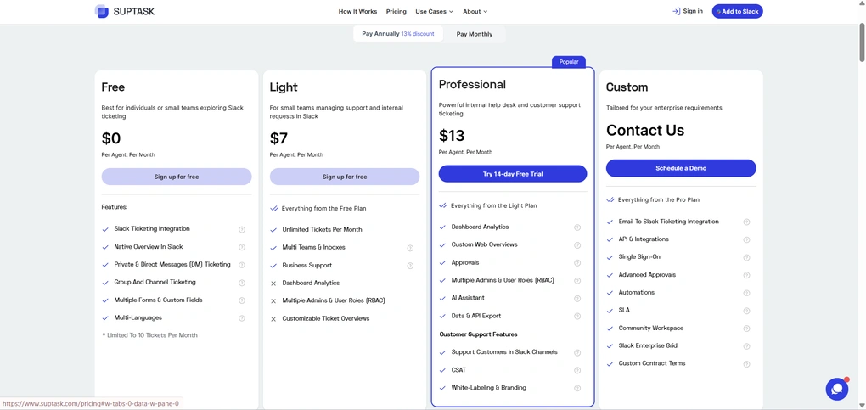
Task: Expand the Use Cases menu
Action: 434,12
